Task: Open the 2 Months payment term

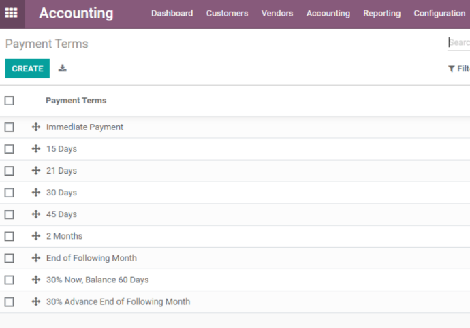Action: click(64, 236)
